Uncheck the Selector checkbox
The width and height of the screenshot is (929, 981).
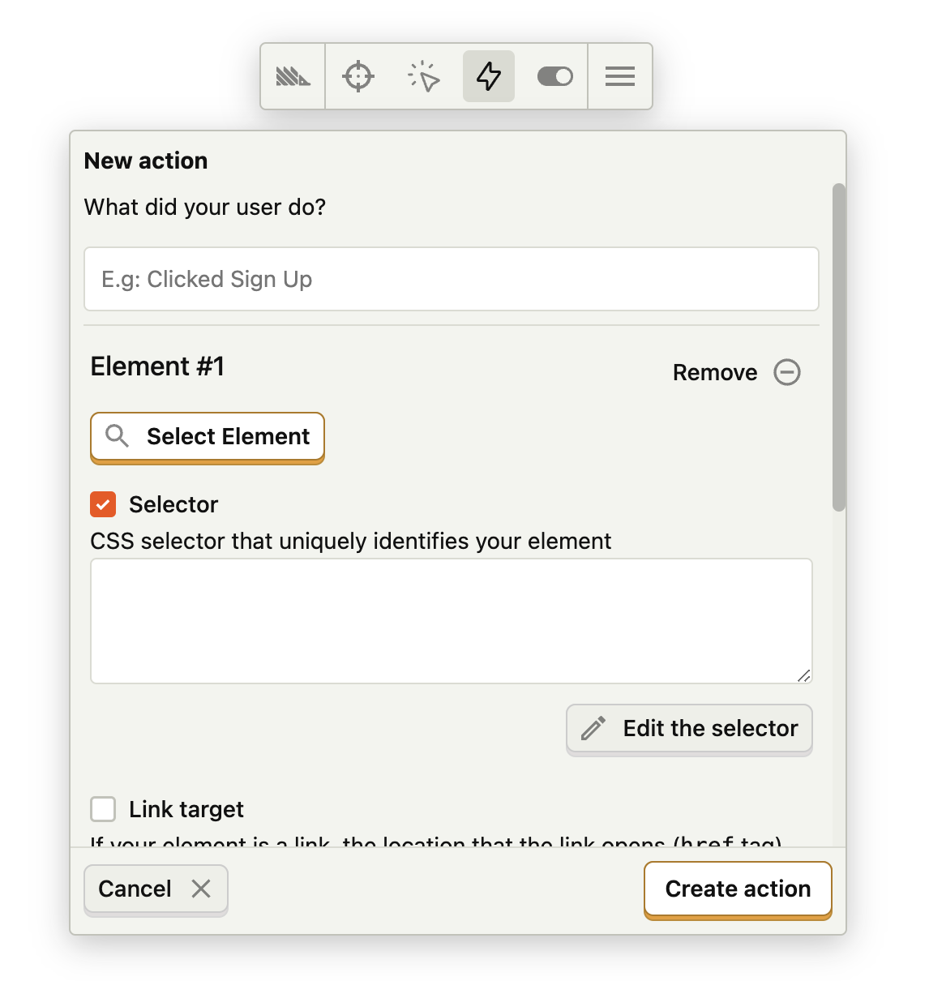tap(103, 504)
